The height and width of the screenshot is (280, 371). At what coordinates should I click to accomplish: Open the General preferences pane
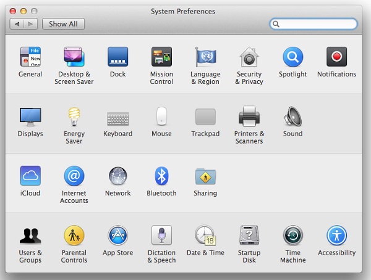[x=30, y=57]
